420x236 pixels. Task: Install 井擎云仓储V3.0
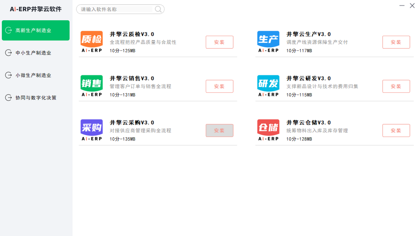396,130
